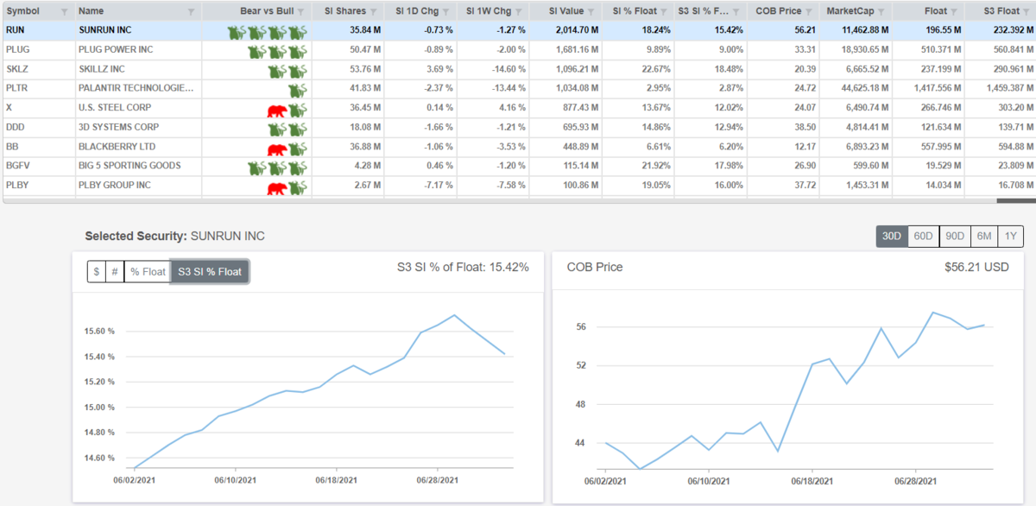The image size is (1036, 506).
Task: Open the Float column filter icon
Action: click(955, 12)
